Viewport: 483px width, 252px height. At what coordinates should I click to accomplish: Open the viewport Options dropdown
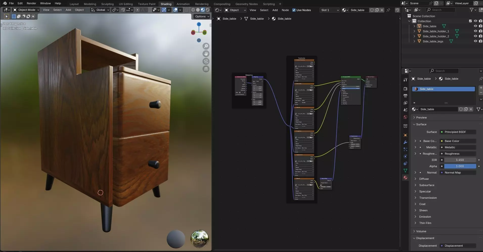[202, 16]
